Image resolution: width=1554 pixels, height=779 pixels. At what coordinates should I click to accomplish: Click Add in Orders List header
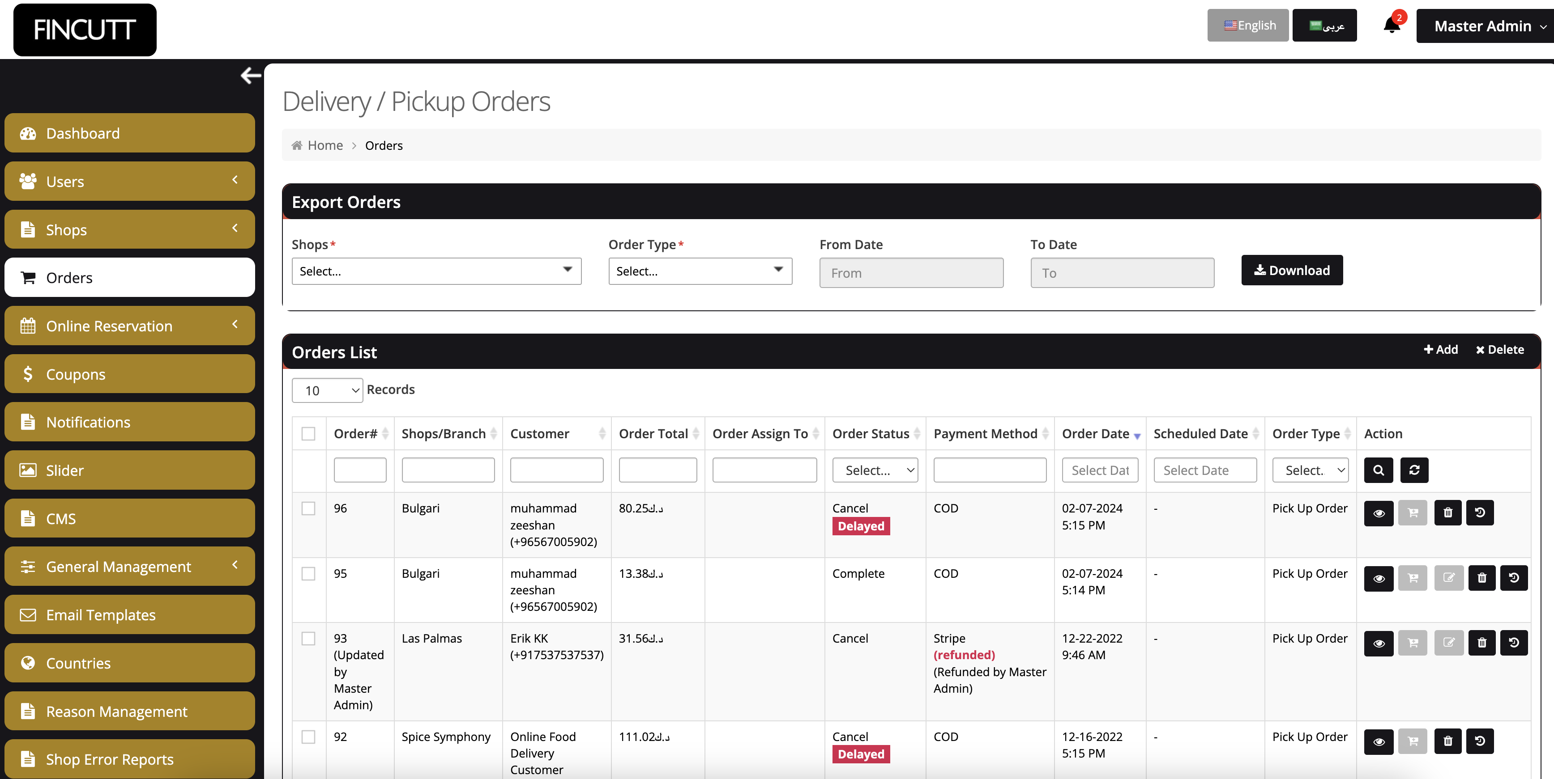click(x=1441, y=350)
